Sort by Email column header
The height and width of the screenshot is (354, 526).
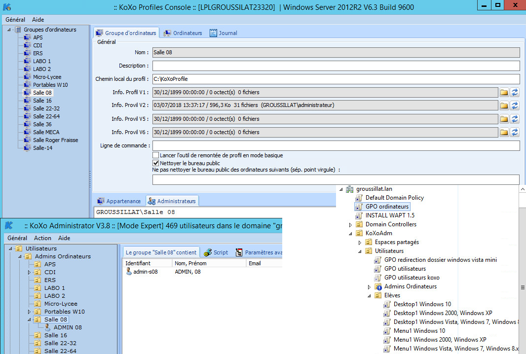tap(264, 263)
